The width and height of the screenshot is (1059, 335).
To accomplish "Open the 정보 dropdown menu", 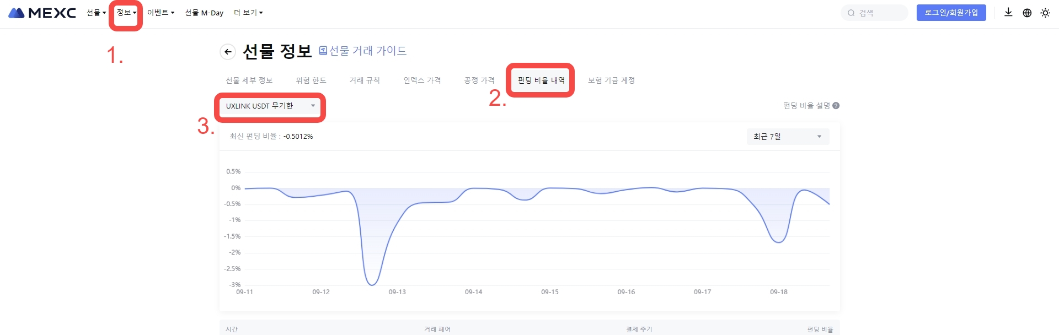I will click(x=126, y=13).
